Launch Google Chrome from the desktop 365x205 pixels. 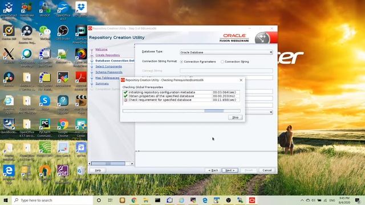pos(63,128)
